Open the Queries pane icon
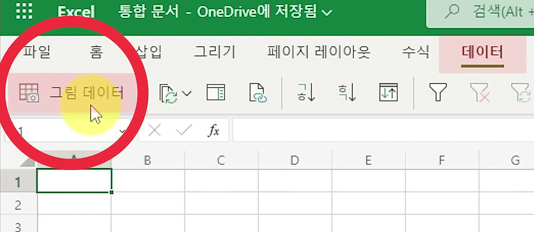This screenshot has height=232, width=534. point(215,92)
